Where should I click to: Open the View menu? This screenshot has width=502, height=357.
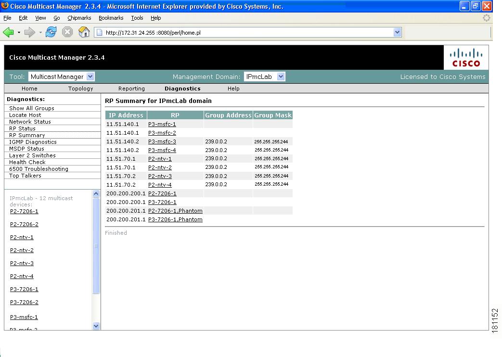pos(40,18)
